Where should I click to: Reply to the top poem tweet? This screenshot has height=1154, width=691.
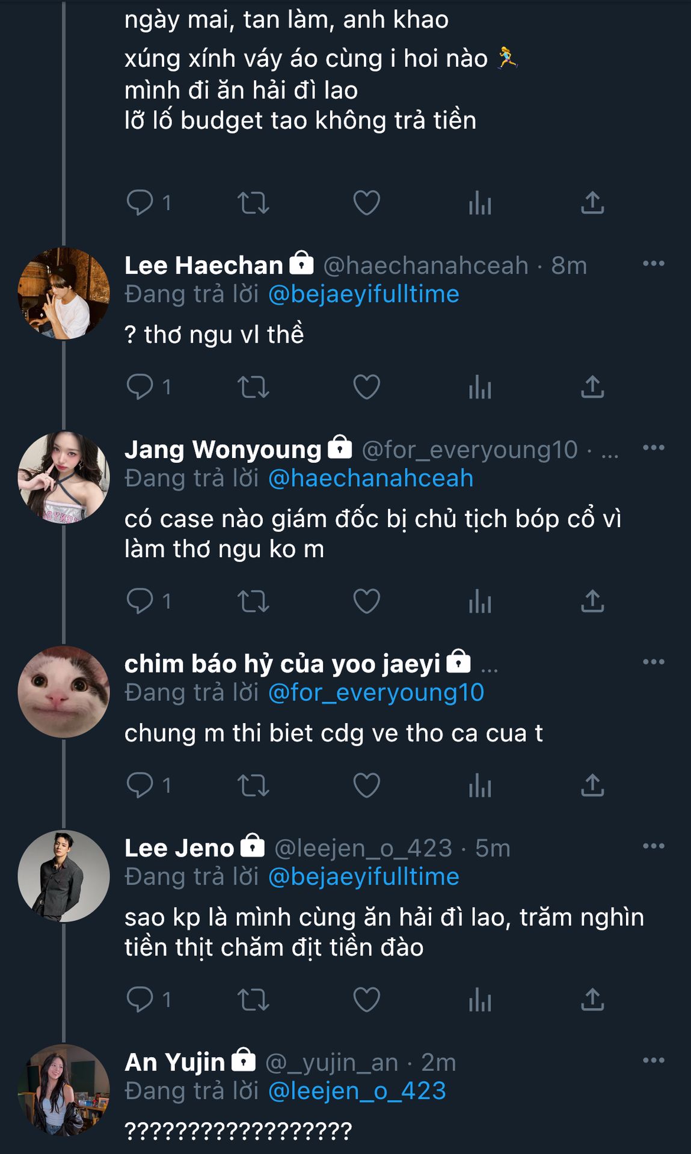coord(140,203)
